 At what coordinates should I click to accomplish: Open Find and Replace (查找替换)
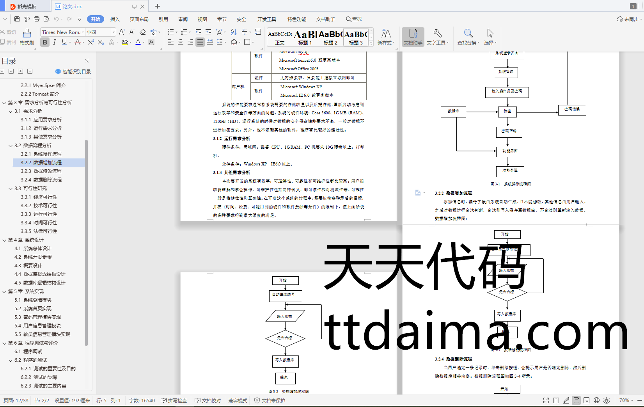[x=468, y=37]
